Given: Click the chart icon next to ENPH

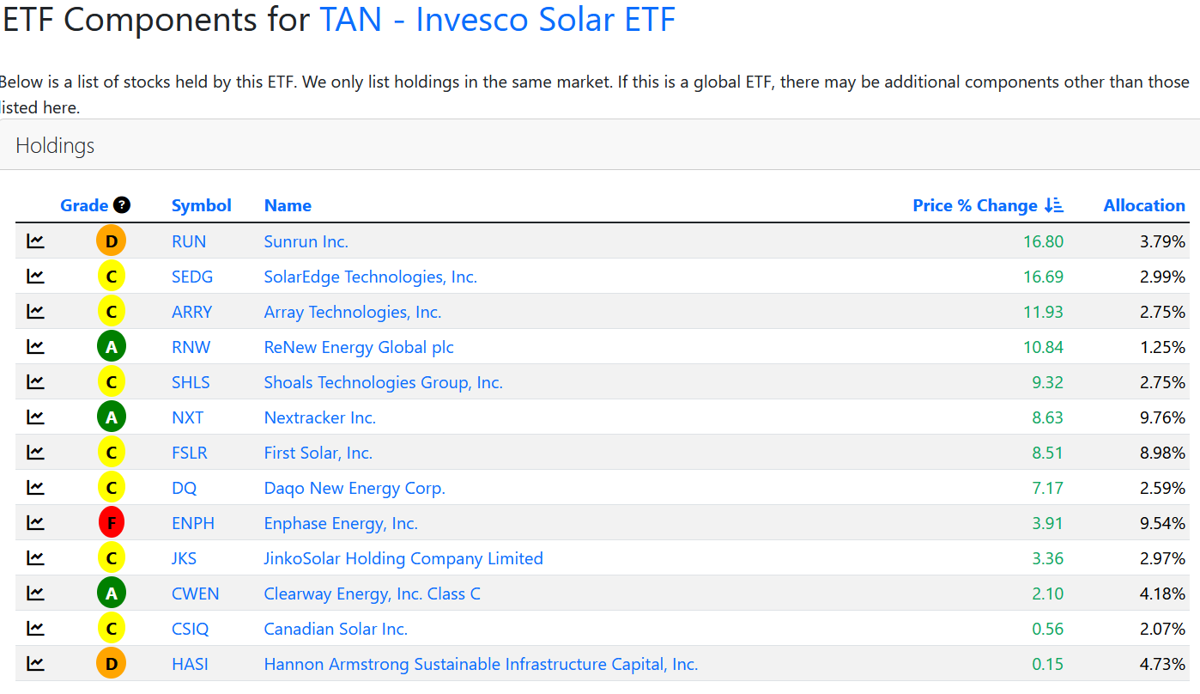Looking at the screenshot, I should tap(35, 522).
